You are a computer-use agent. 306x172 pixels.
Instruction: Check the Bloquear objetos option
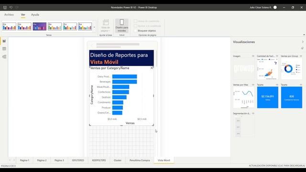pyautogui.click(x=135, y=31)
